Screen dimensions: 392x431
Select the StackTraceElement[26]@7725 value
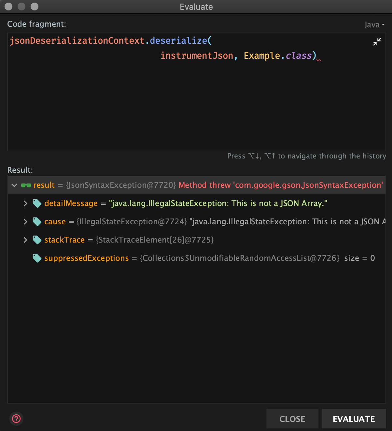pos(155,240)
